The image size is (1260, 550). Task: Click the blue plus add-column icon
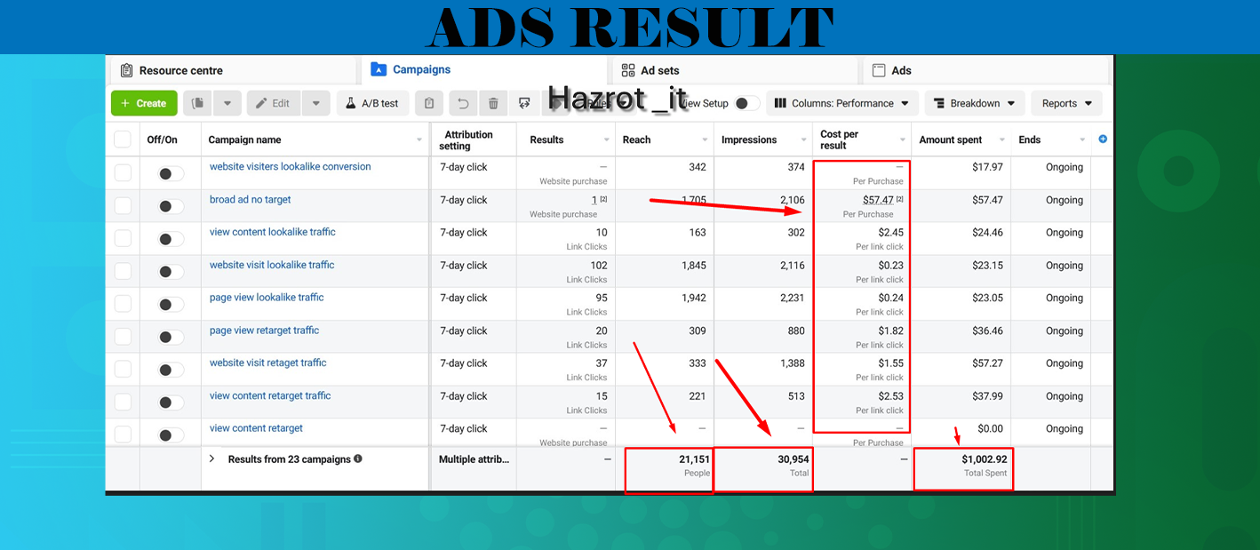[1103, 139]
